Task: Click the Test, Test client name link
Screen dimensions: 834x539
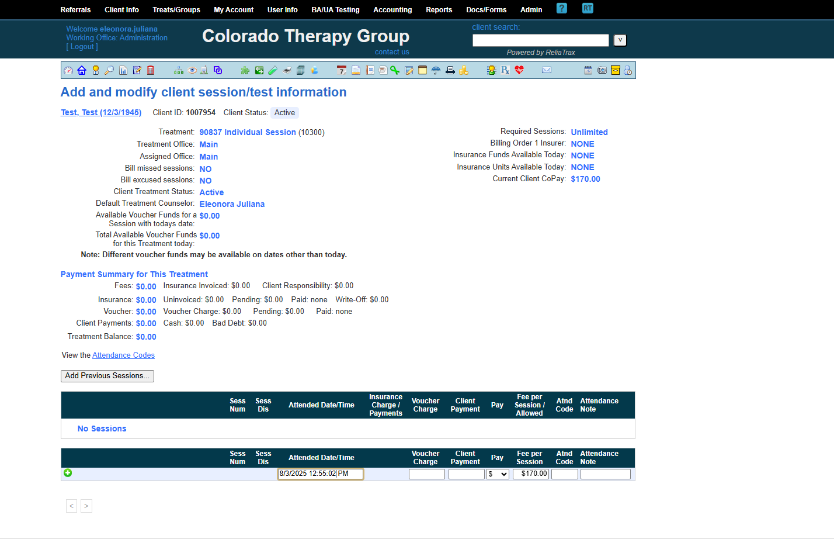Action: [101, 113]
